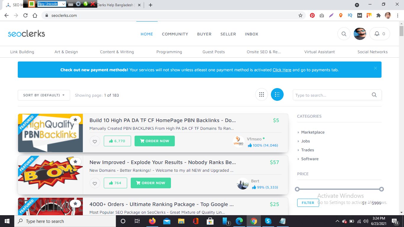404x227 pixels.
Task: Click ORDER NOW on the $57 service
Action: point(151,183)
